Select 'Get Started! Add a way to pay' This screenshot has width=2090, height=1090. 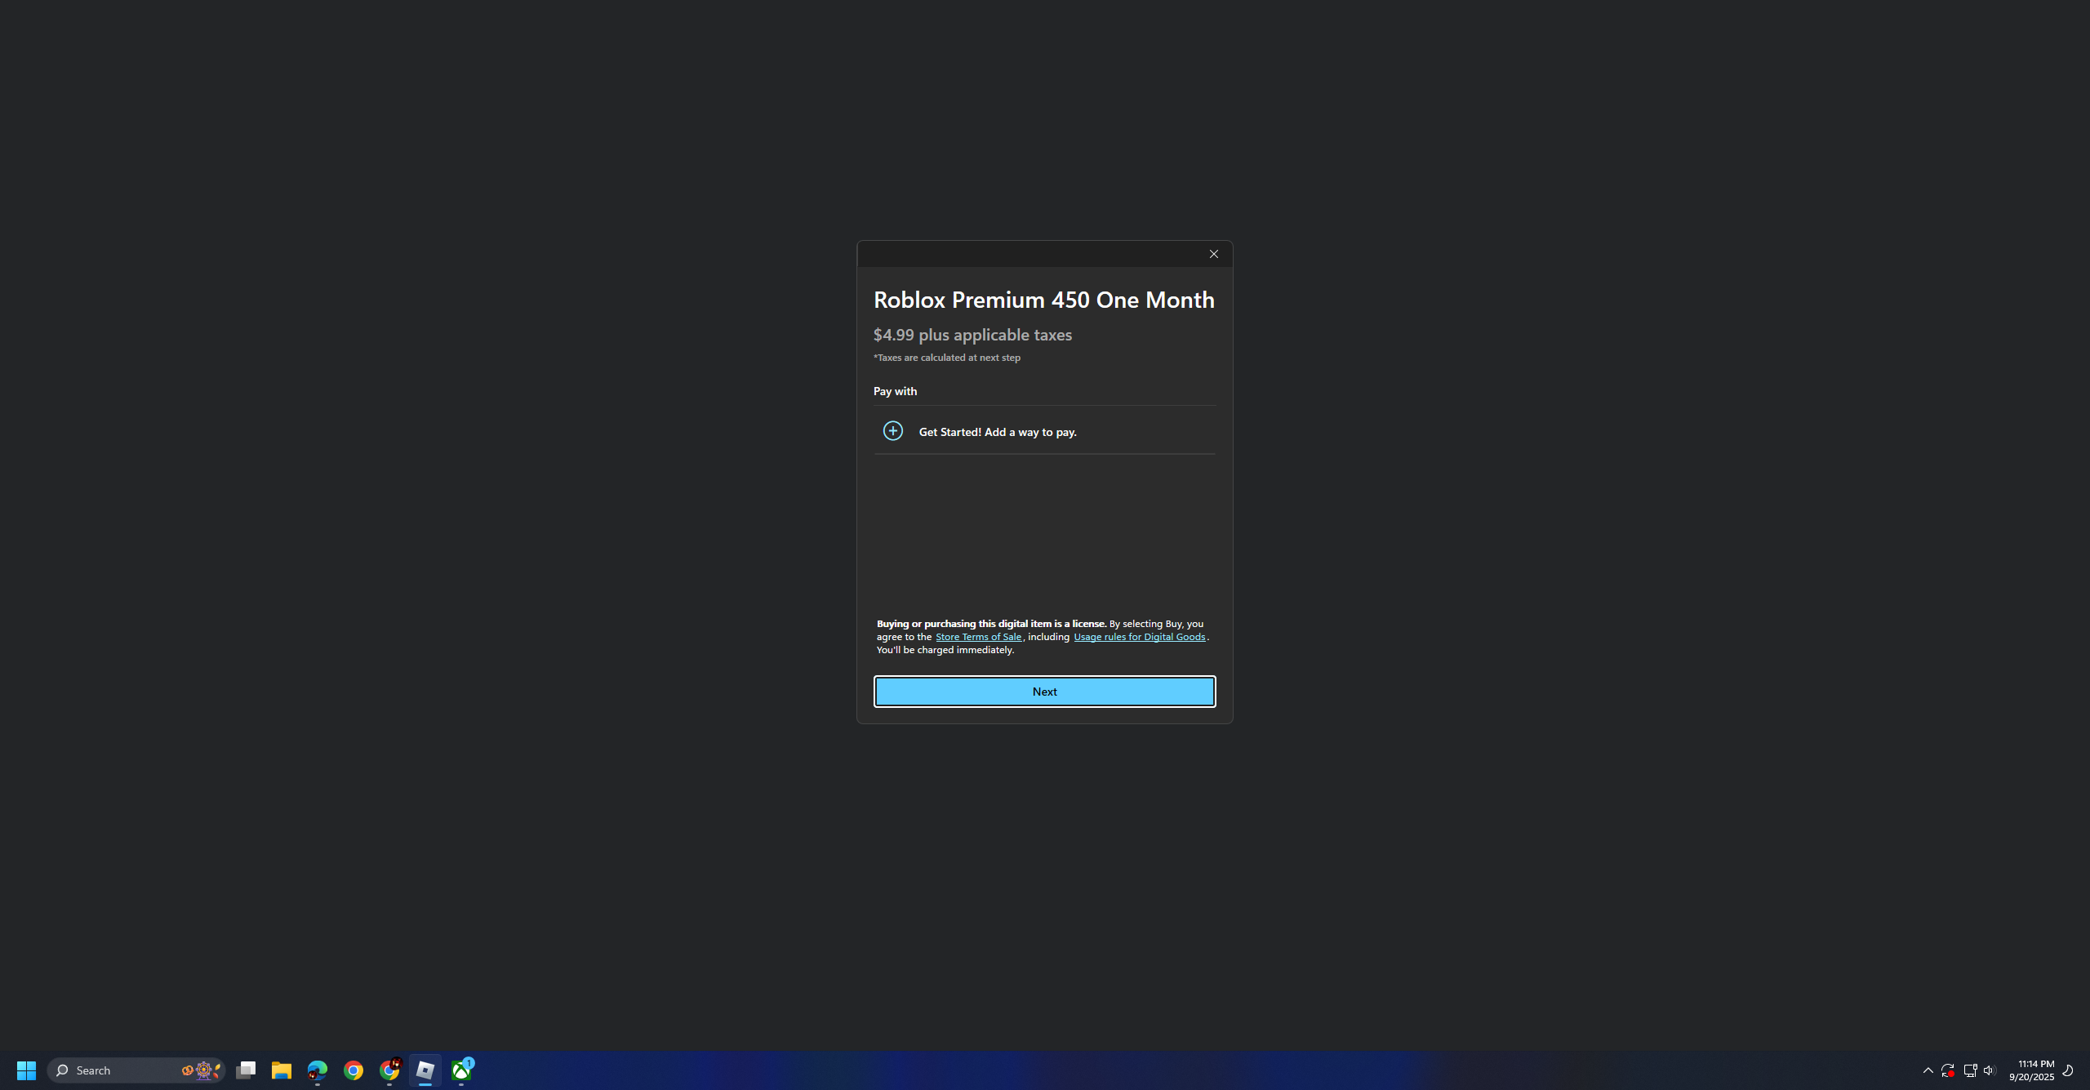pyautogui.click(x=997, y=432)
